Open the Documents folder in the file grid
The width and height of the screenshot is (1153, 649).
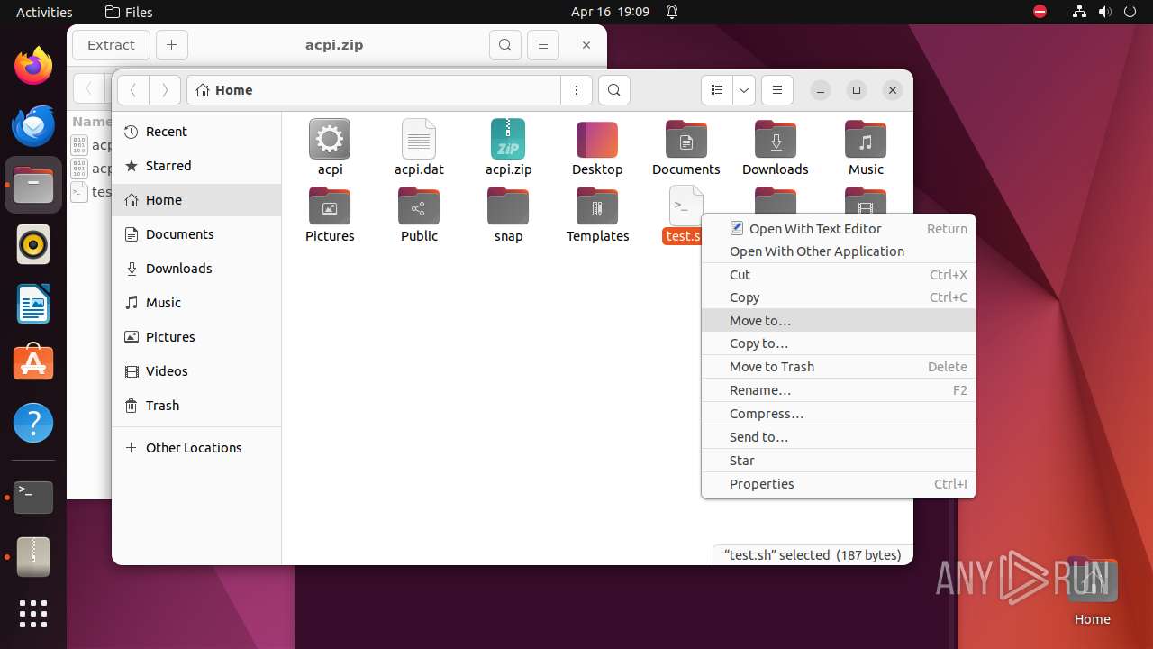686,140
